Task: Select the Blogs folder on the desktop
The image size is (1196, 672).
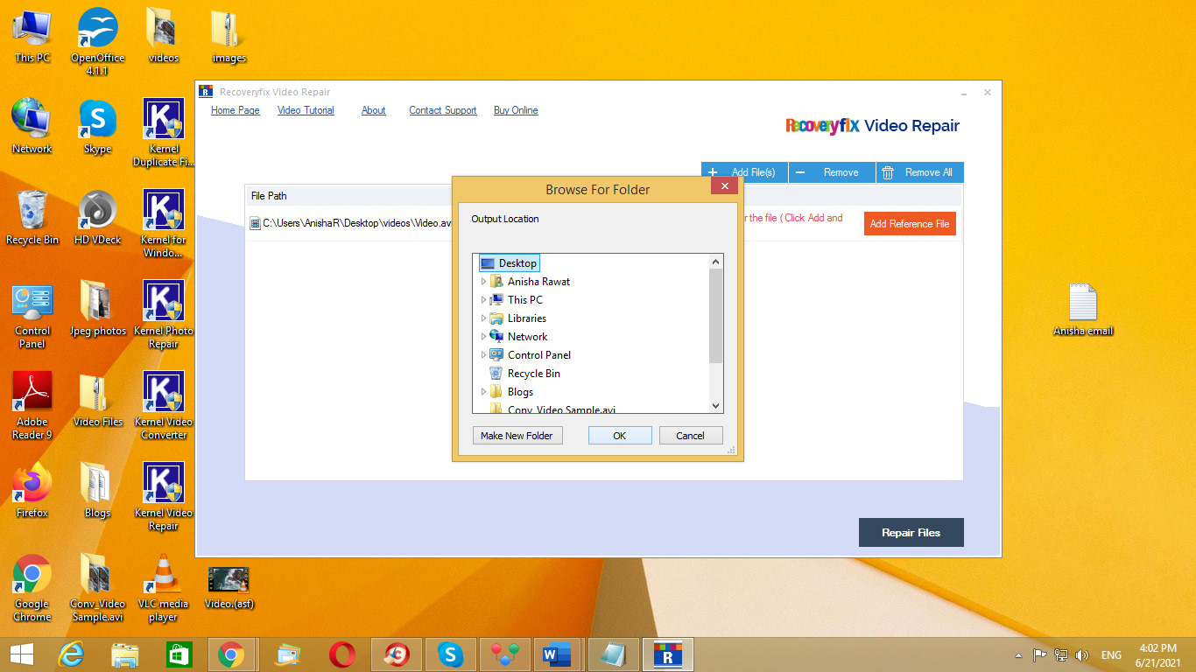Action: pos(98,491)
